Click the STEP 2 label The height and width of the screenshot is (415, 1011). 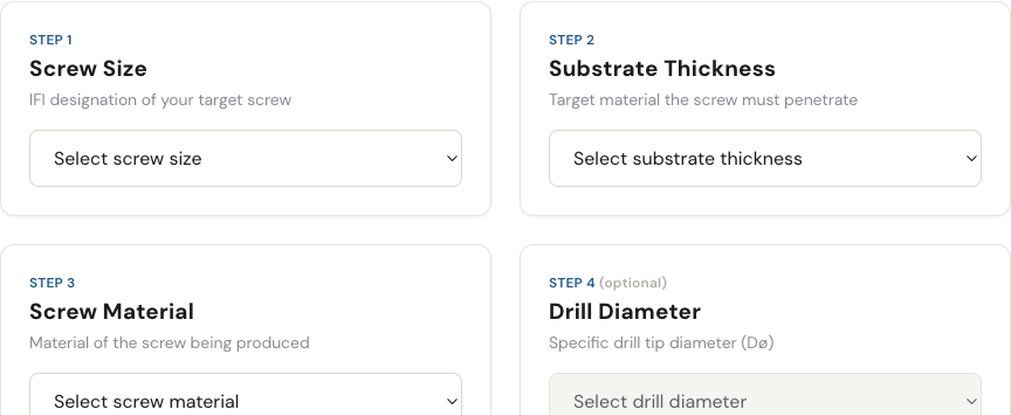point(571,40)
